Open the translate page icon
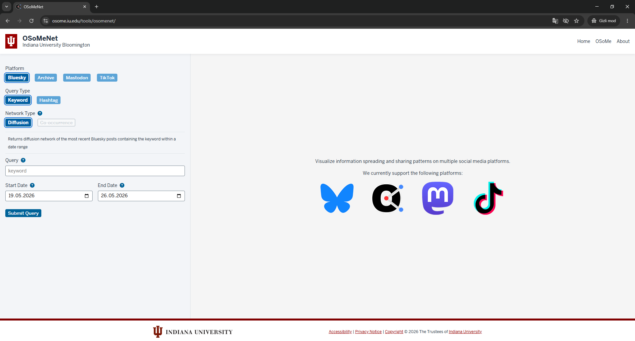 click(x=555, y=21)
